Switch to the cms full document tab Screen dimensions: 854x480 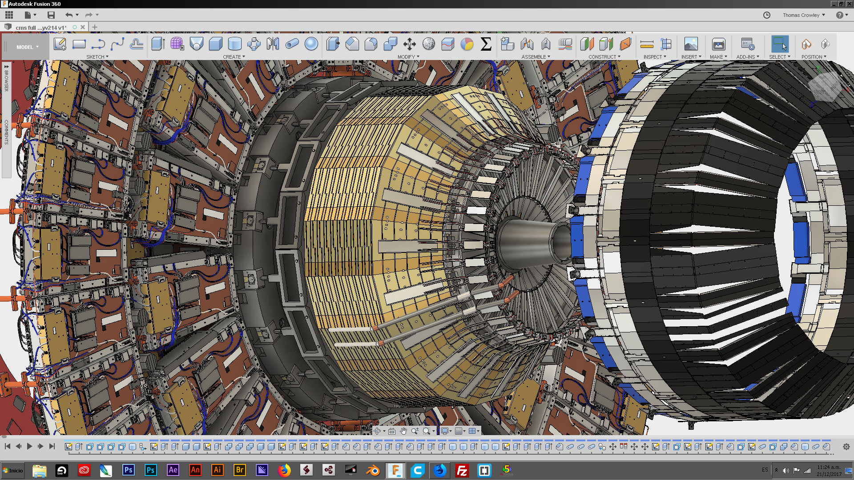(41, 28)
